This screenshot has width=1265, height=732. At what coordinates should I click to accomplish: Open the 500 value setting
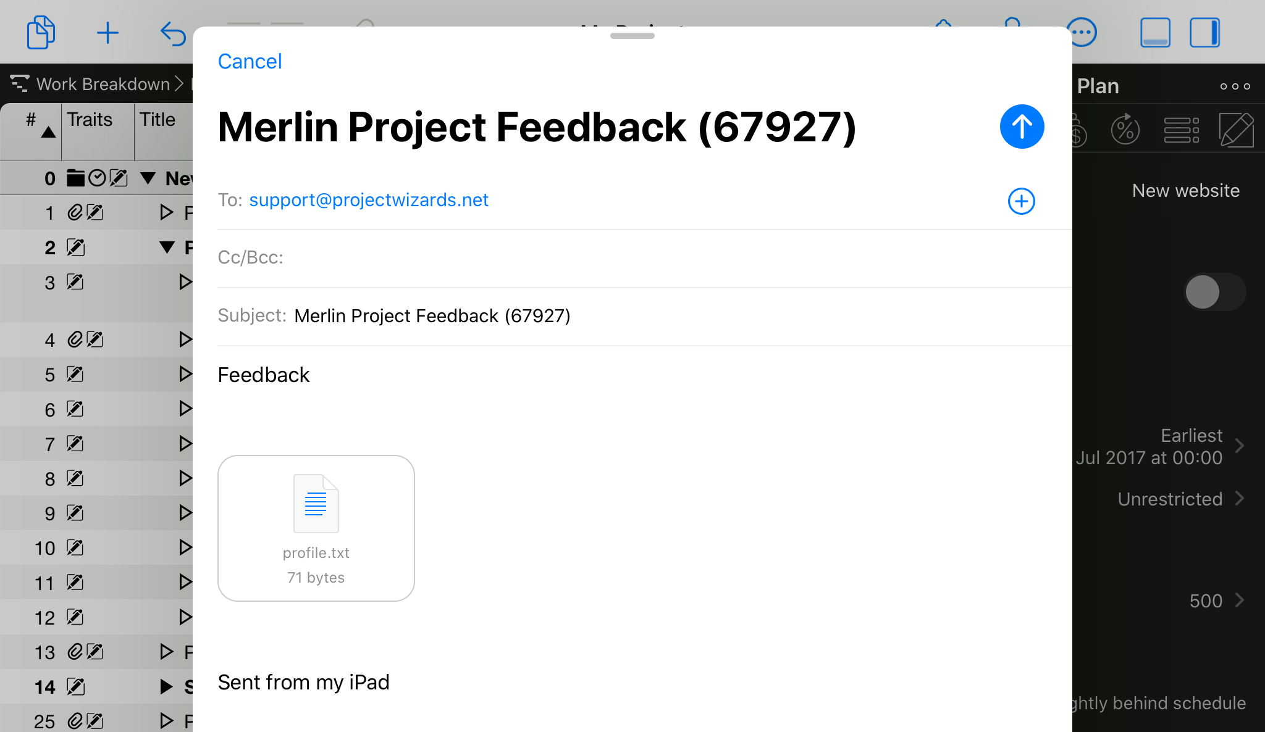pos(1216,601)
